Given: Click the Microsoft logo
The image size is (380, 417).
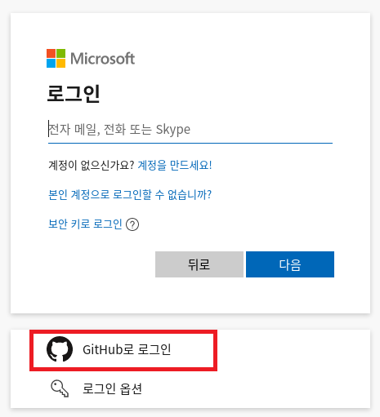Looking at the screenshot, I should tap(91, 58).
